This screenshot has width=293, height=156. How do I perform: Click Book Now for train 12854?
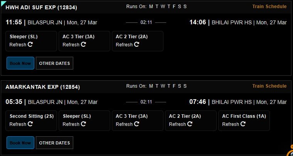pyautogui.click(x=20, y=143)
